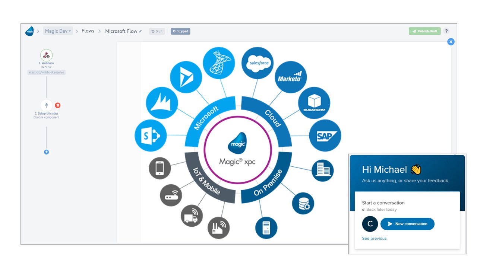Start a New conversation in chat

(x=407, y=224)
